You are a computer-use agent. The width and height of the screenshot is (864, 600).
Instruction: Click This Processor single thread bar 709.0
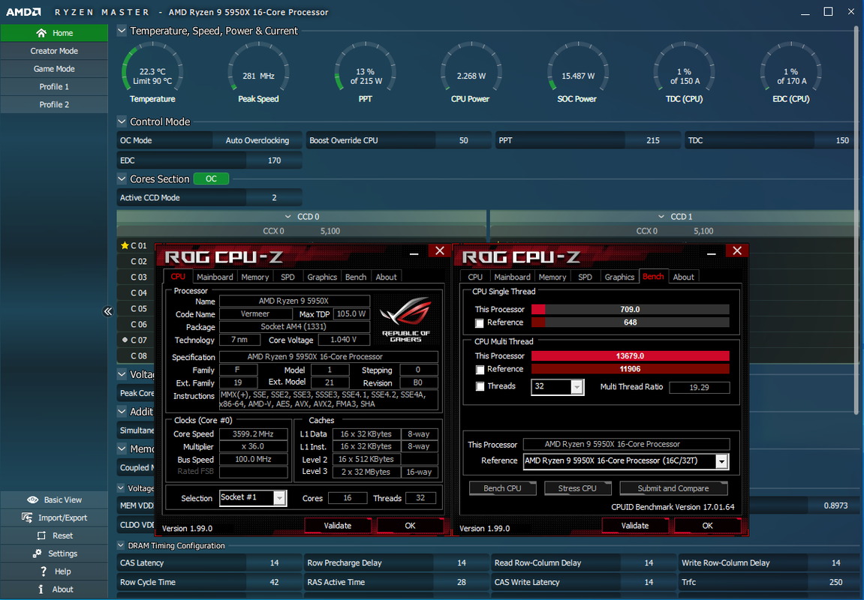630,309
